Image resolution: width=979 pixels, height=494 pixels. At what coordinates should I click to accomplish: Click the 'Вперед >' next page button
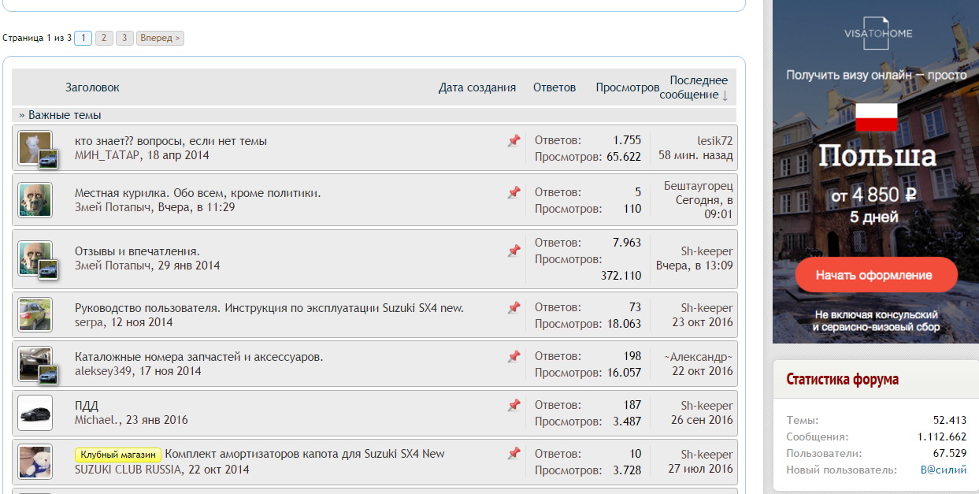(160, 38)
